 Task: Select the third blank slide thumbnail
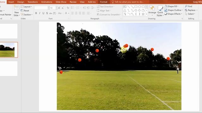point(9,68)
